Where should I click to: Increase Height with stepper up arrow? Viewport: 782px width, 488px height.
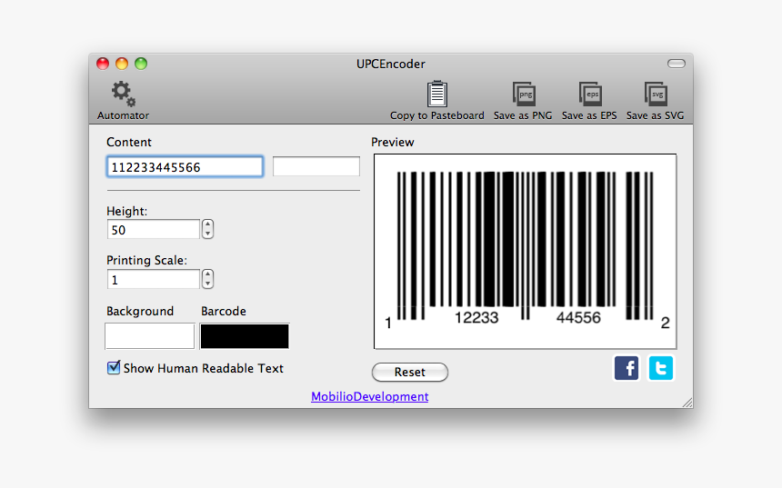(208, 224)
